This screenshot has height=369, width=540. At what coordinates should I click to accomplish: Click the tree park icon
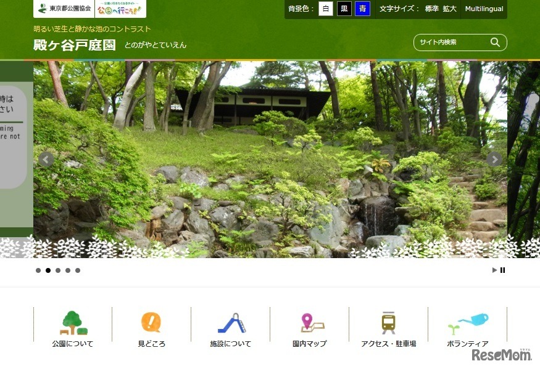point(73,323)
